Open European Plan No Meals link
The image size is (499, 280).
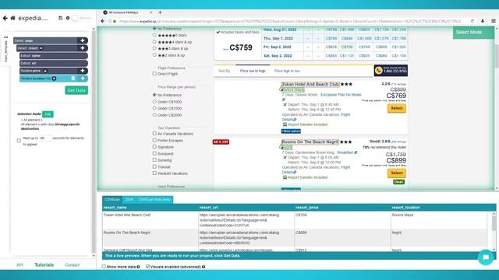[341, 95]
